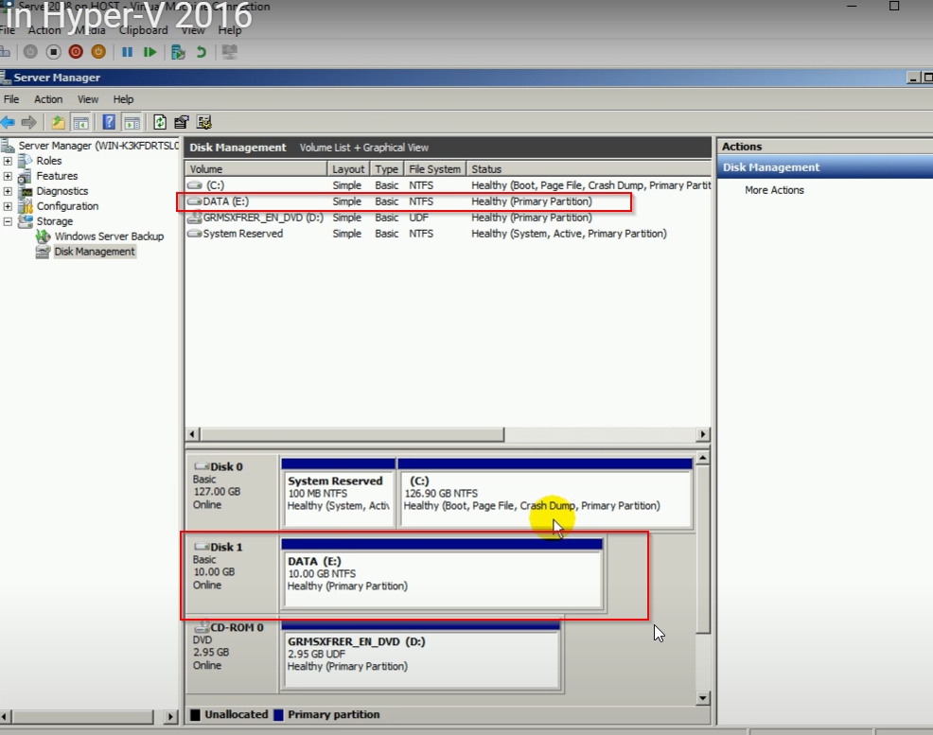Sort by File System column header
933x735 pixels.
[435, 169]
